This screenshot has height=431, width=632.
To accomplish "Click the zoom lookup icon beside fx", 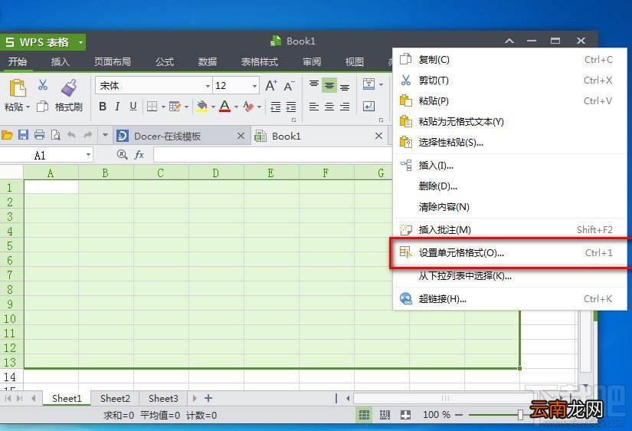I will click(122, 155).
